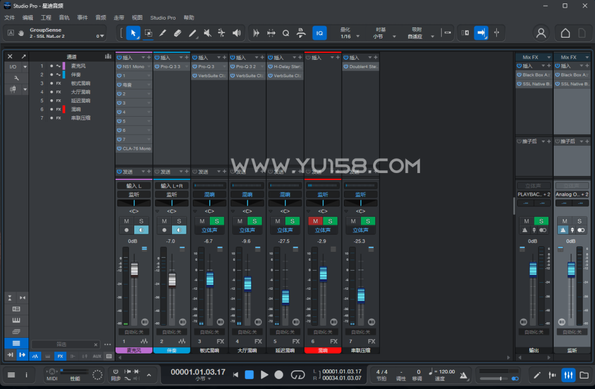
Task: Click the 筛选 filter input field
Action: [x=62, y=344]
